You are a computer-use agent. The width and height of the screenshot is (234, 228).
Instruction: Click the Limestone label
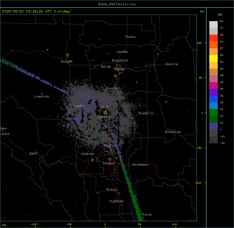point(42,96)
